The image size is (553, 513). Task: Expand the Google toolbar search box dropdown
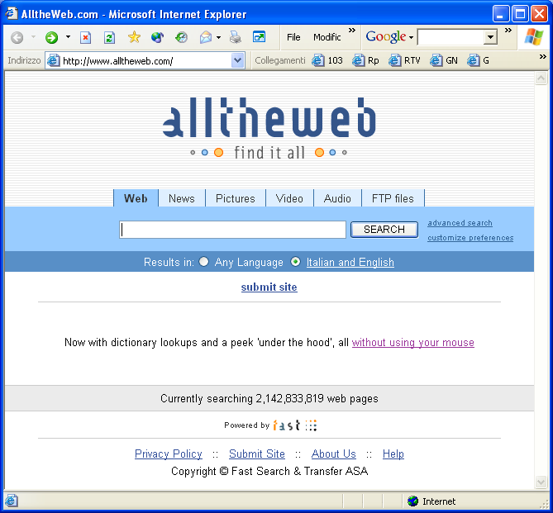click(x=490, y=37)
